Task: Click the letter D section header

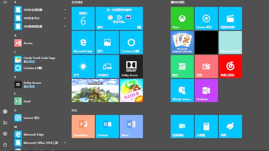Action: [x=15, y=77]
